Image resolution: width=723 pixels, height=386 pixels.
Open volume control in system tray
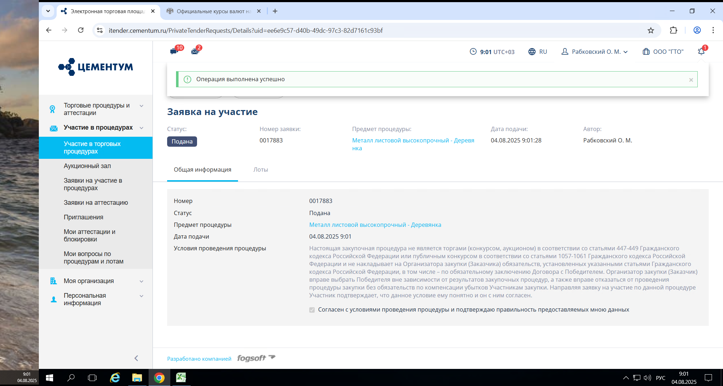coord(647,377)
